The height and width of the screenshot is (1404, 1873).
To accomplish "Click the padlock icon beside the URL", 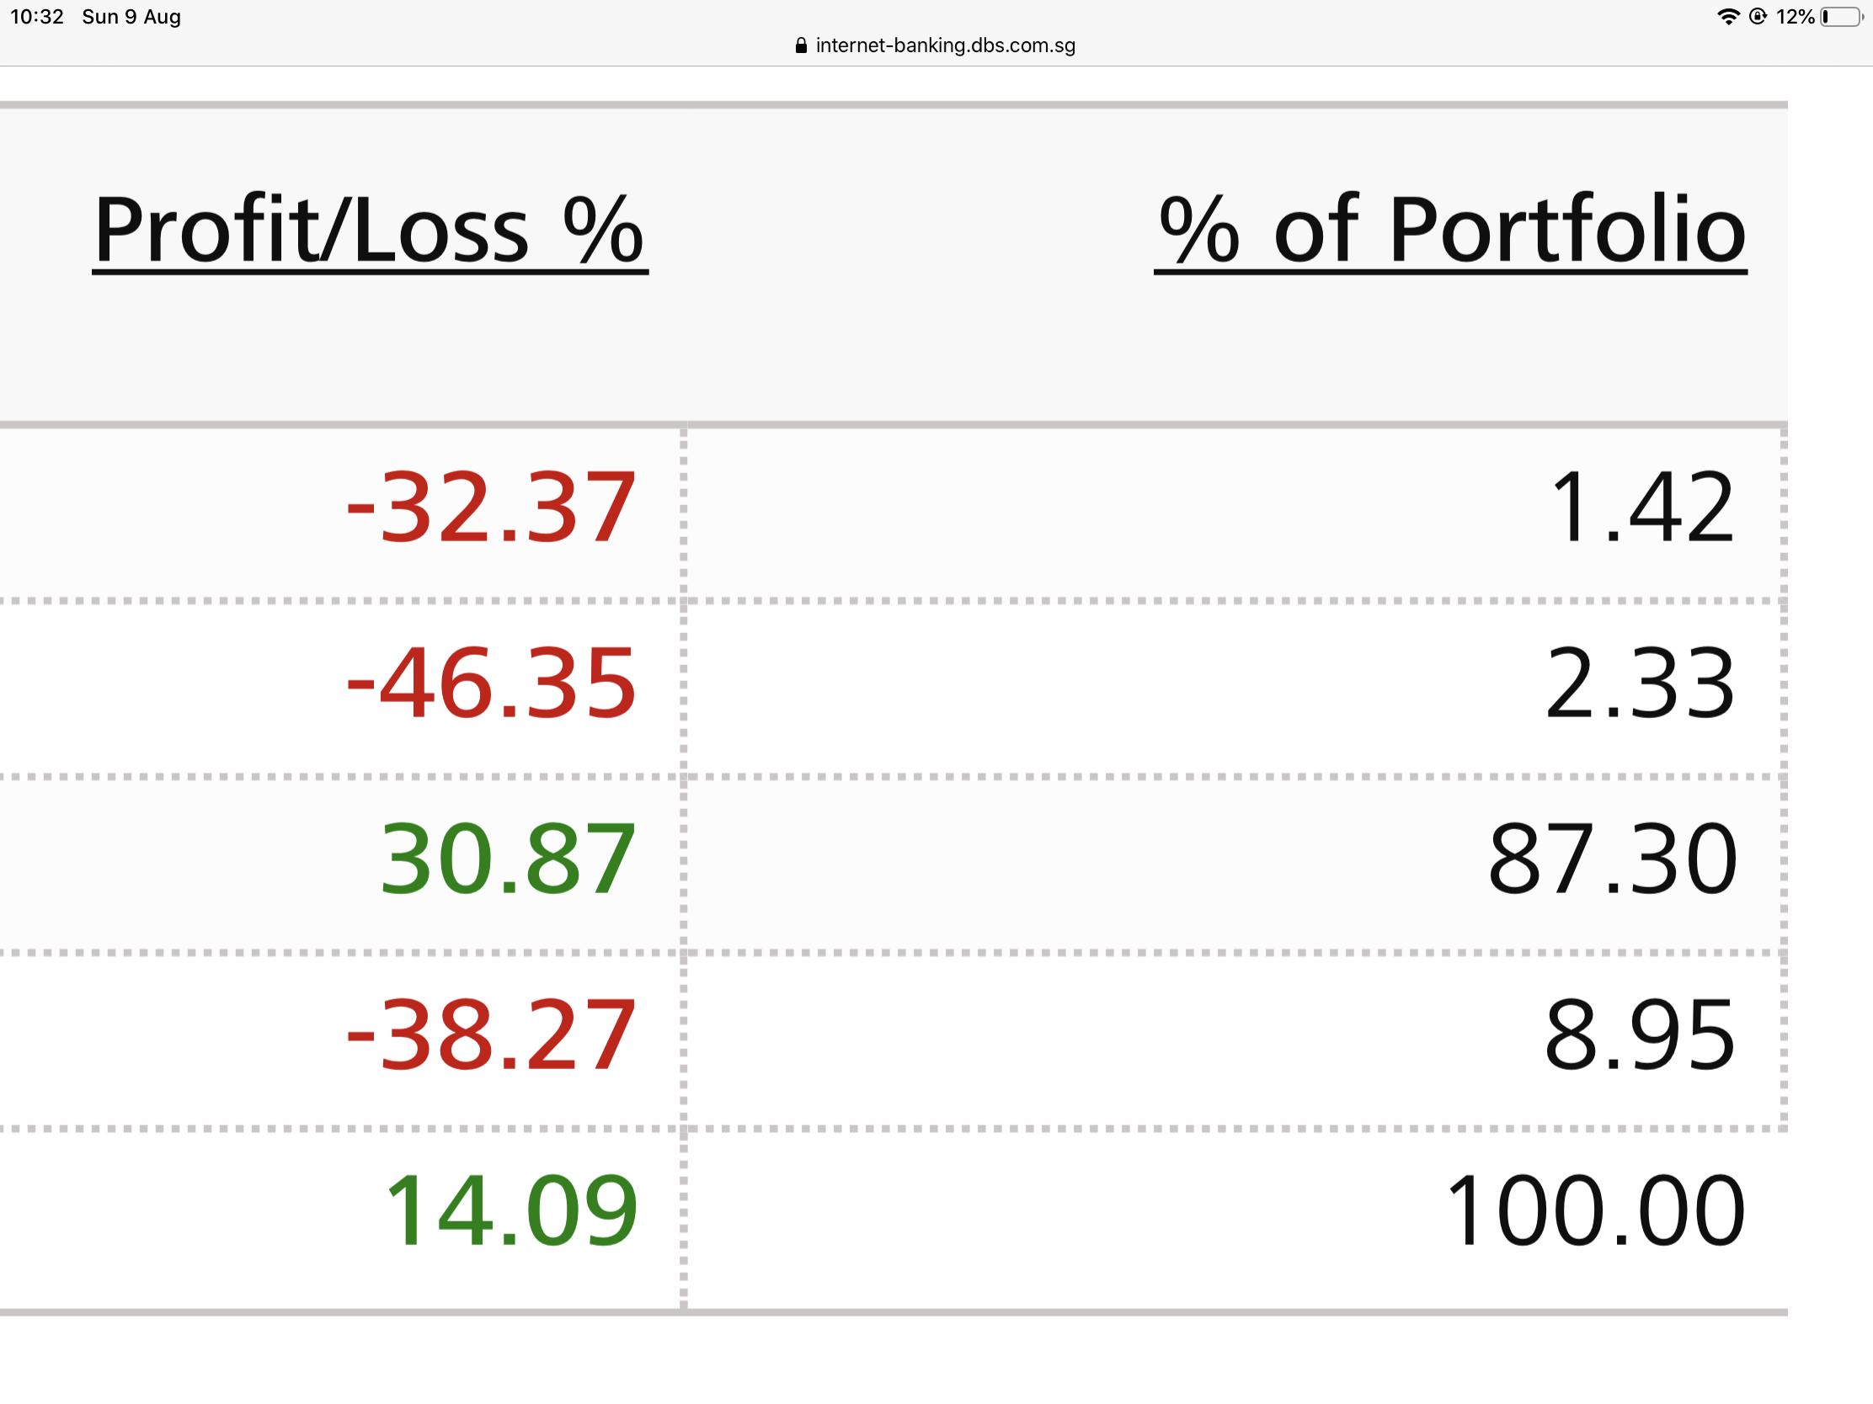I will (x=801, y=45).
